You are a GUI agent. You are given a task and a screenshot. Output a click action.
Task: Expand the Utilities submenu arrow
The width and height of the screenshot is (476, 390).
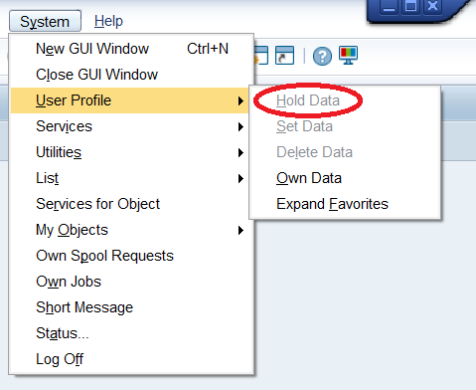pyautogui.click(x=240, y=152)
